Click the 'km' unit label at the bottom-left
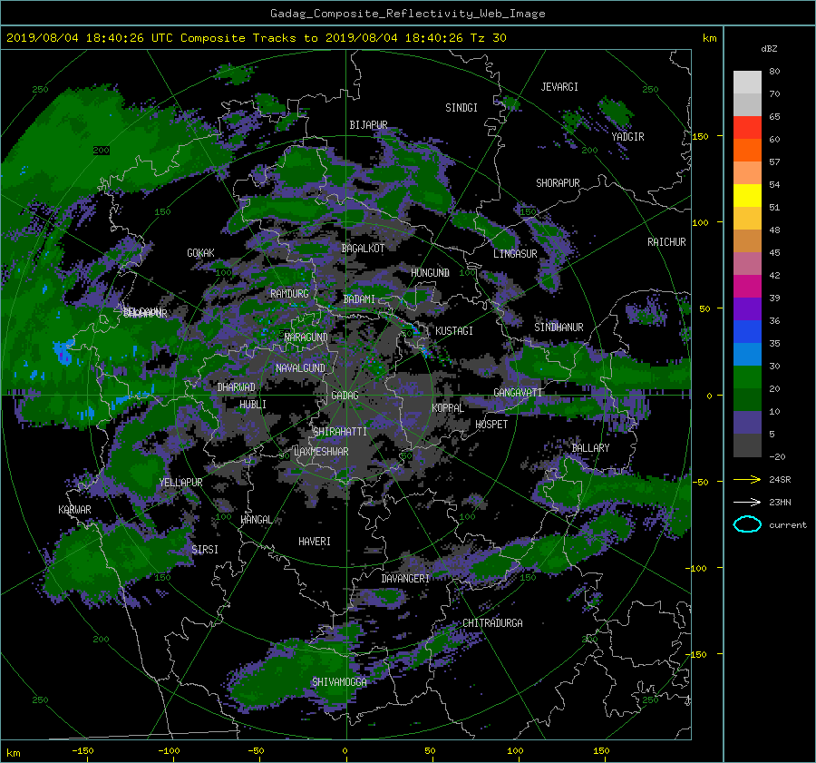 tap(14, 753)
